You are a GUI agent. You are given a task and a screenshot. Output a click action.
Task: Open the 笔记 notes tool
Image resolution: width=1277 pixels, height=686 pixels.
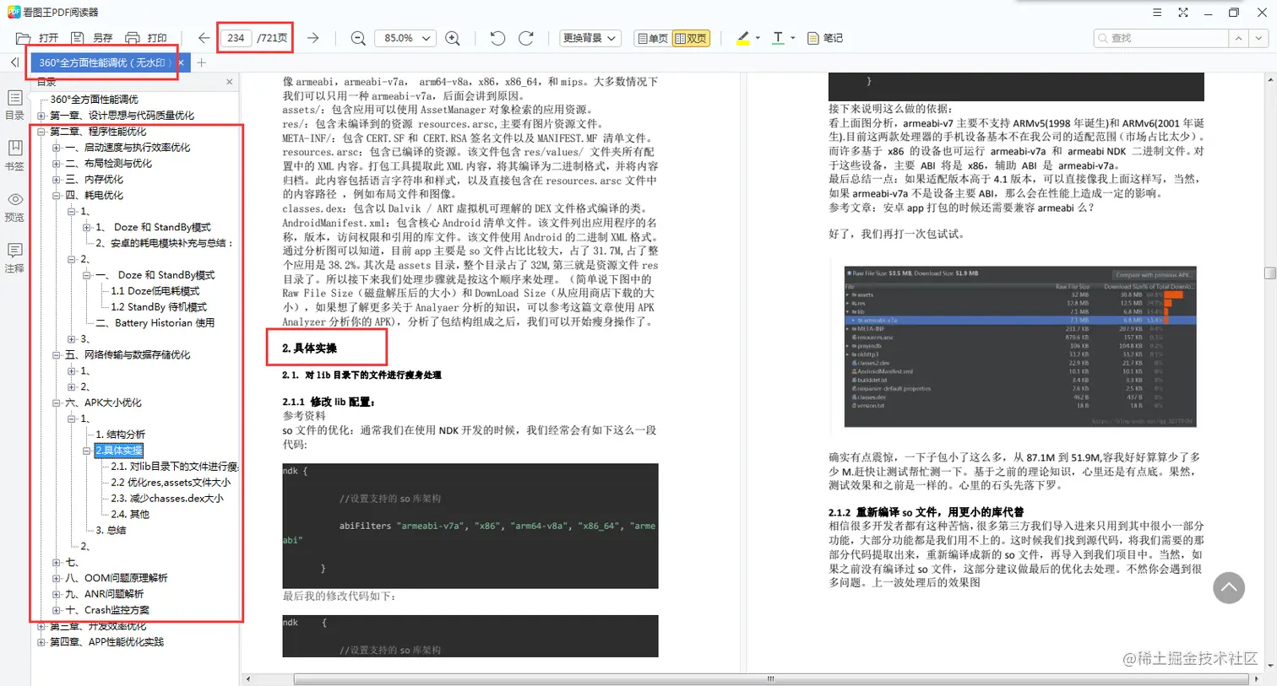pos(825,38)
